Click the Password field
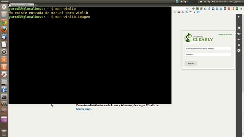 coord(208,54)
